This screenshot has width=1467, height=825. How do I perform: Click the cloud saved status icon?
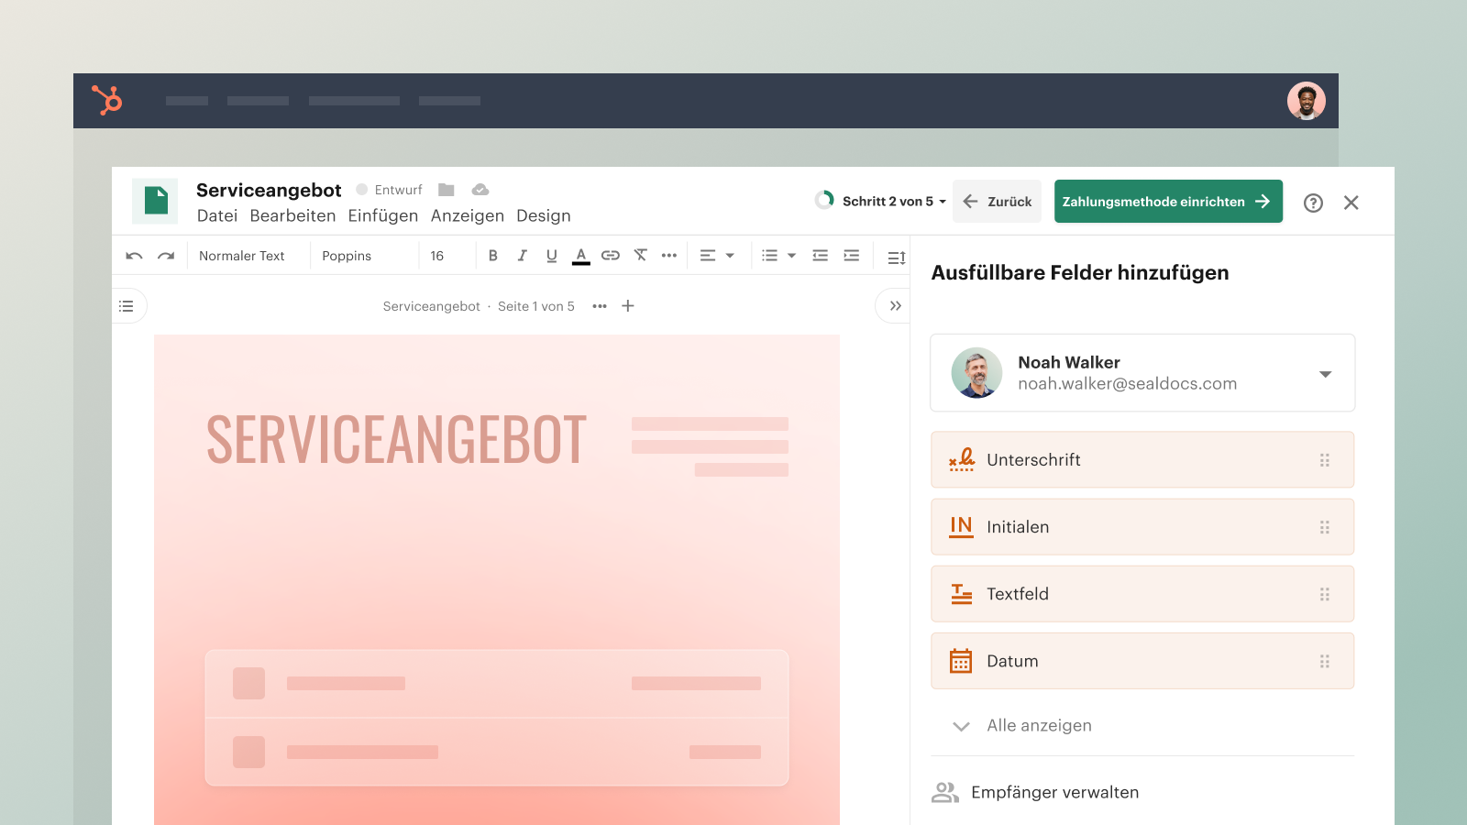(x=480, y=190)
